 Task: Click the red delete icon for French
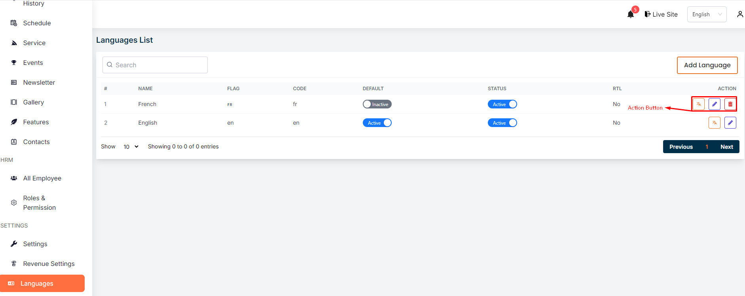(x=730, y=104)
